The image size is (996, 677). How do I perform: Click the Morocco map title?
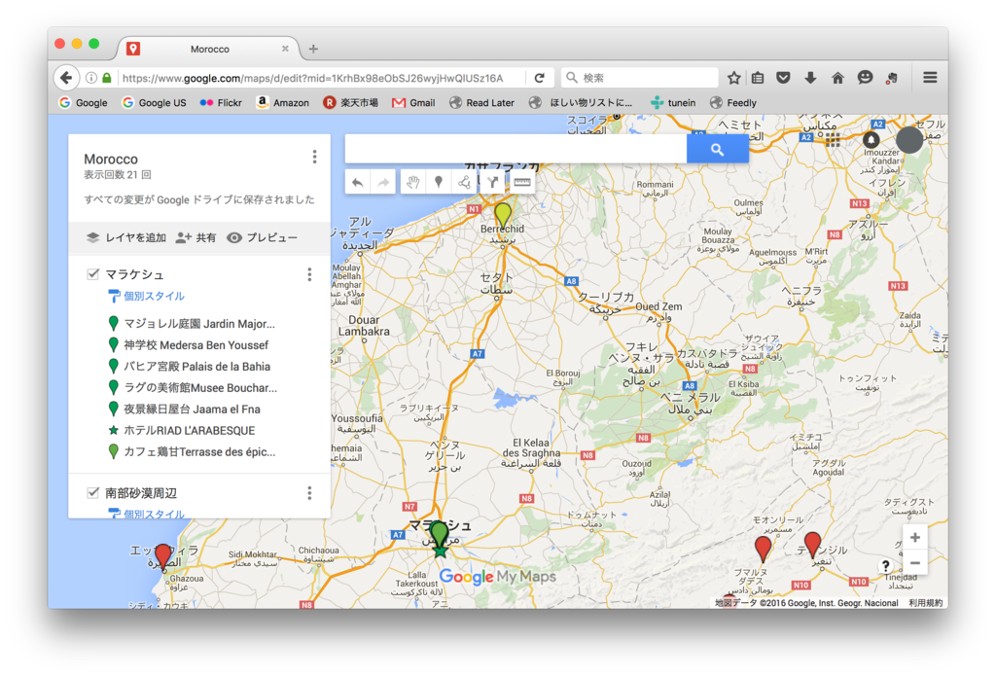(x=111, y=159)
